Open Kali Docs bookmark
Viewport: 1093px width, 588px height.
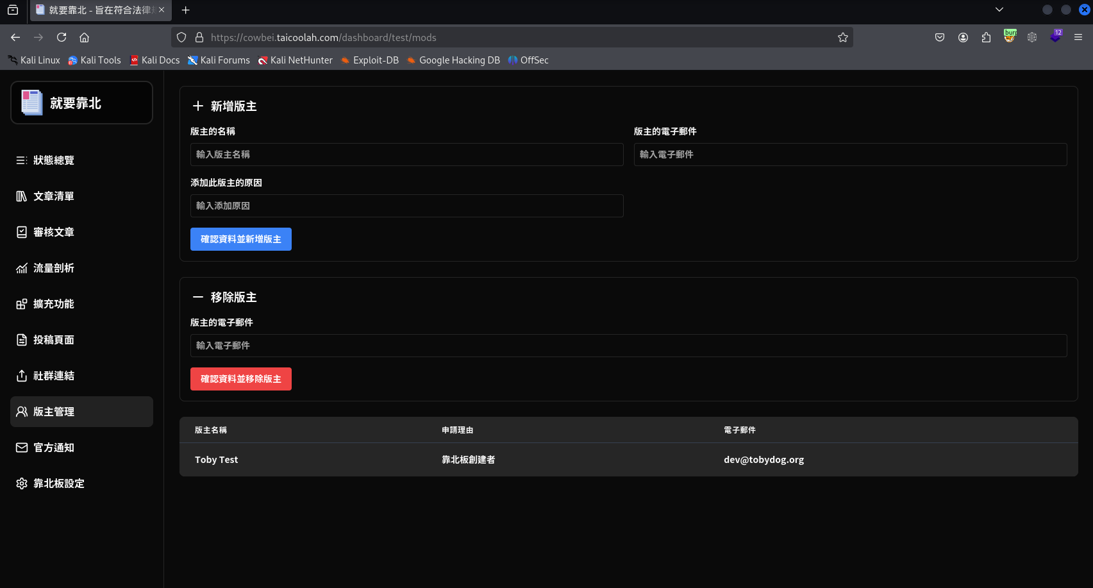(154, 60)
